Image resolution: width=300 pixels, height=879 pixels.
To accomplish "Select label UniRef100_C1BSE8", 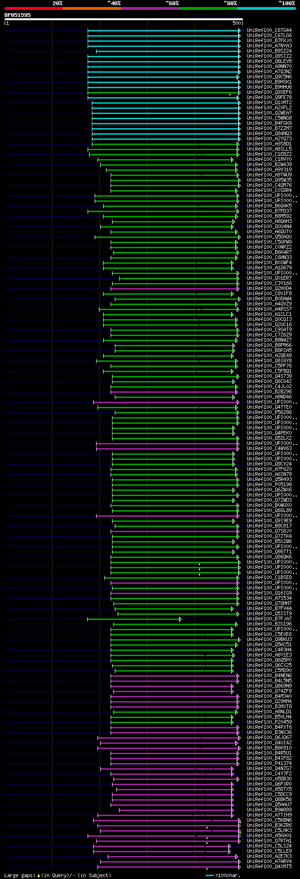I will (x=269, y=578).
